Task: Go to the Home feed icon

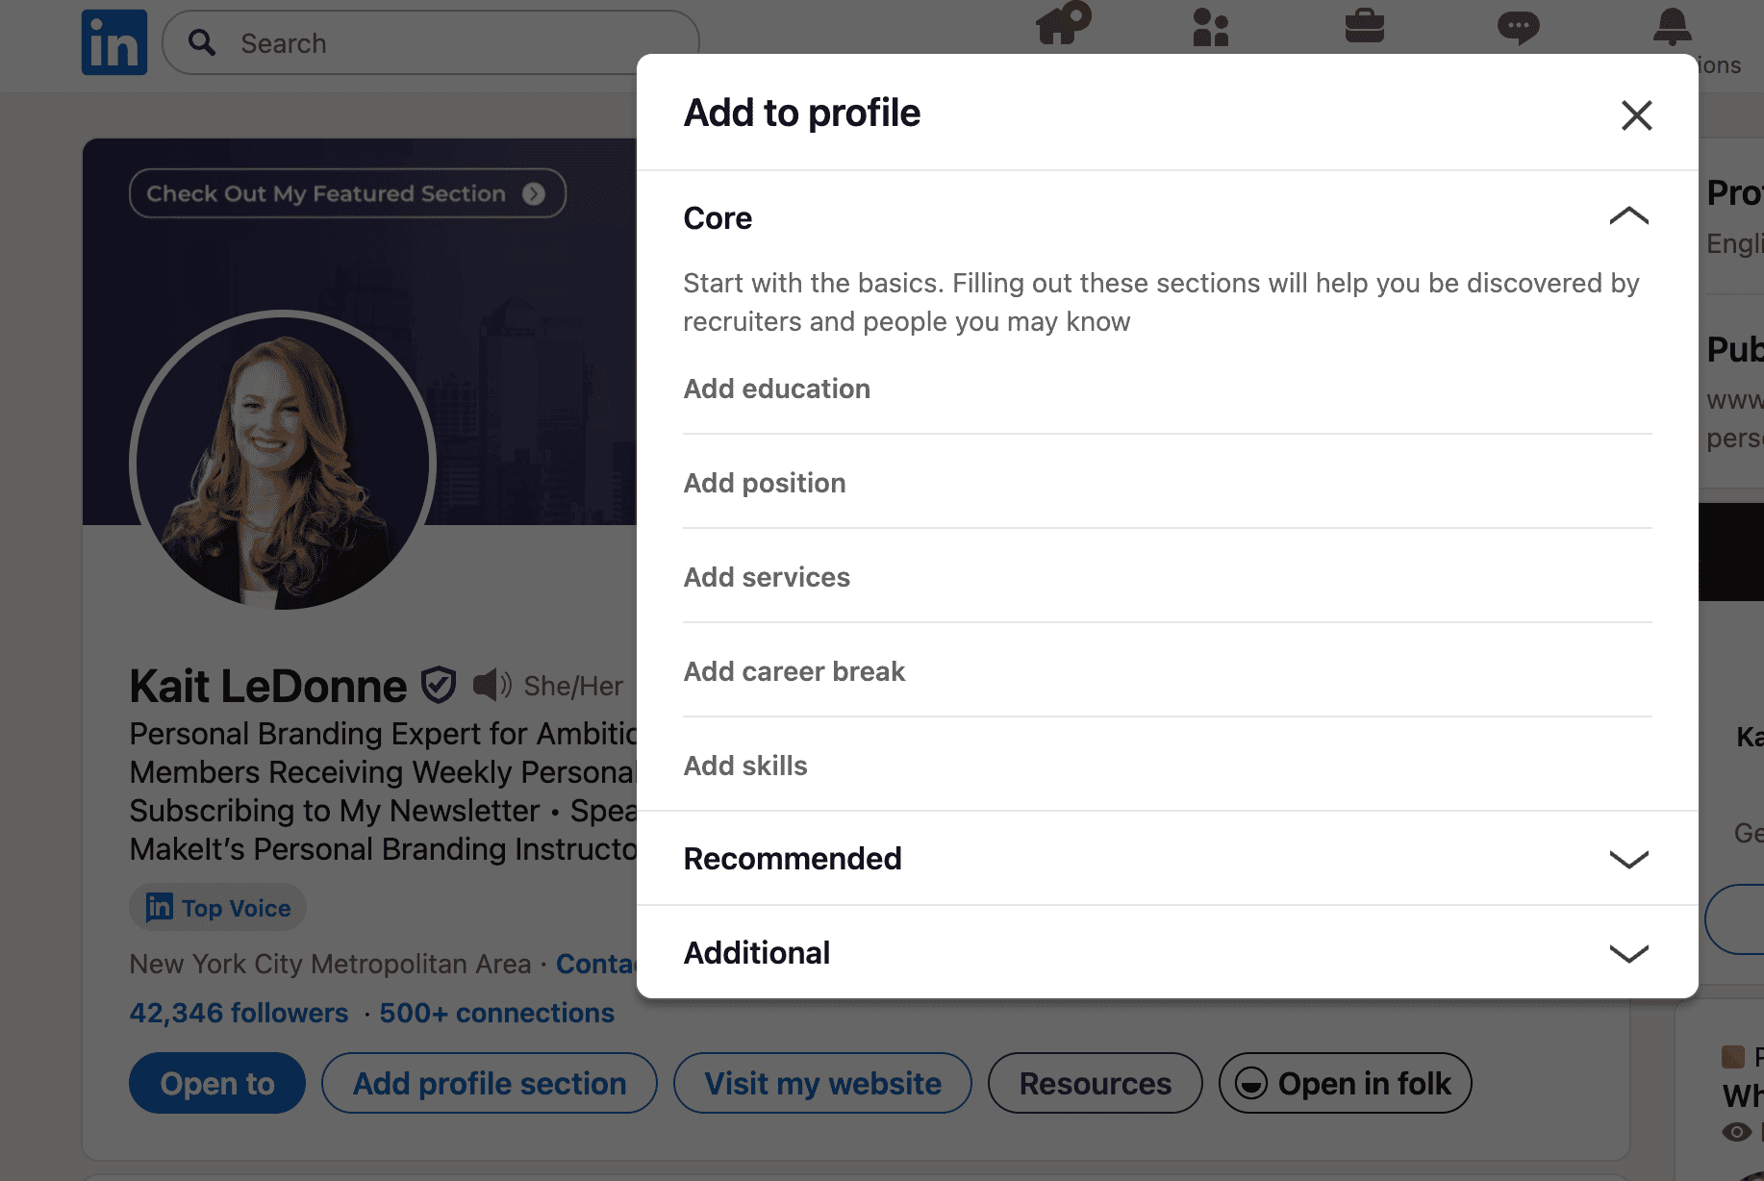Action: click(x=1062, y=24)
